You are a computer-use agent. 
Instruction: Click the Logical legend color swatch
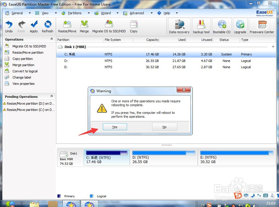click(x=91, y=196)
